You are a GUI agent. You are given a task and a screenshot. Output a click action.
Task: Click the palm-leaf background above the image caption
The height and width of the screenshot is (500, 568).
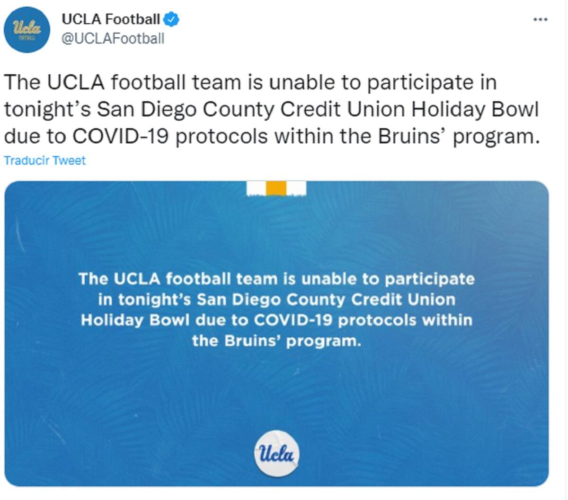pos(276,232)
